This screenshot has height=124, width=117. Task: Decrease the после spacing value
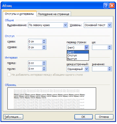tap(44, 70)
